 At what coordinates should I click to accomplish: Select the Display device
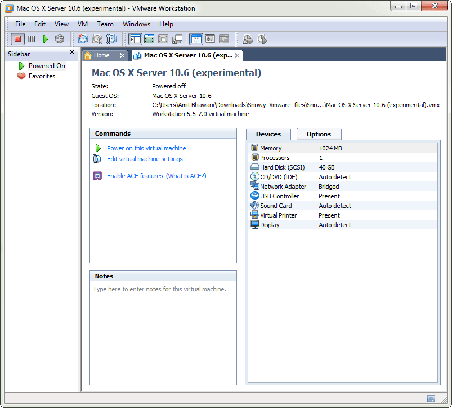pyautogui.click(x=342, y=225)
